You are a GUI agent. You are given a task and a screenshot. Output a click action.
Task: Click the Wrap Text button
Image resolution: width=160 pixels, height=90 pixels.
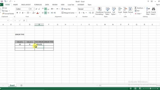coord(66,9)
